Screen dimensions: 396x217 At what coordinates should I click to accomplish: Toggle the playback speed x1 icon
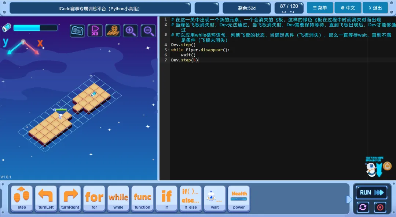95,31
